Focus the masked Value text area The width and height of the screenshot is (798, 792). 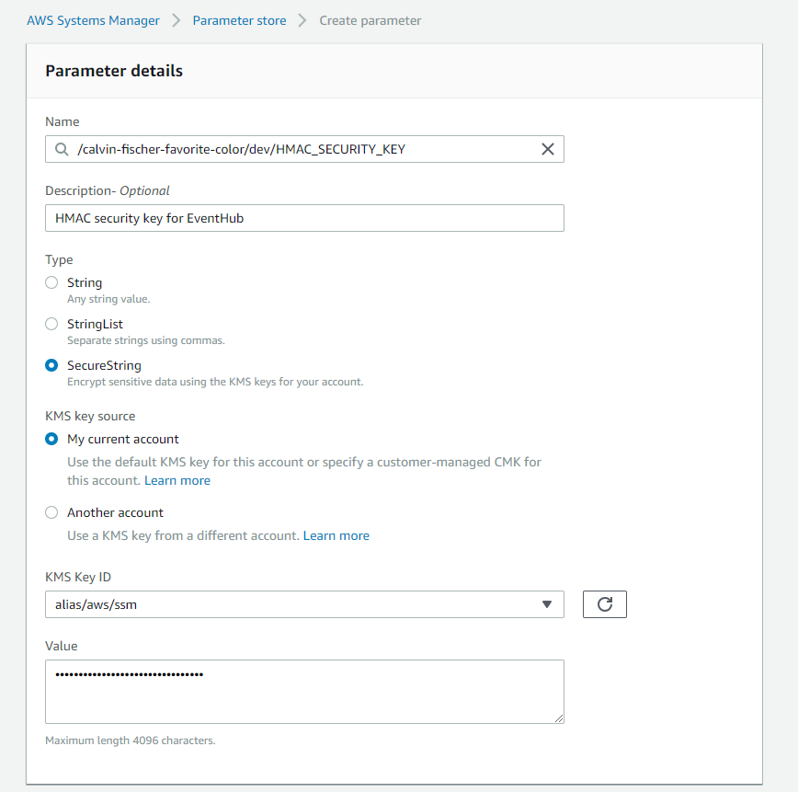click(304, 692)
